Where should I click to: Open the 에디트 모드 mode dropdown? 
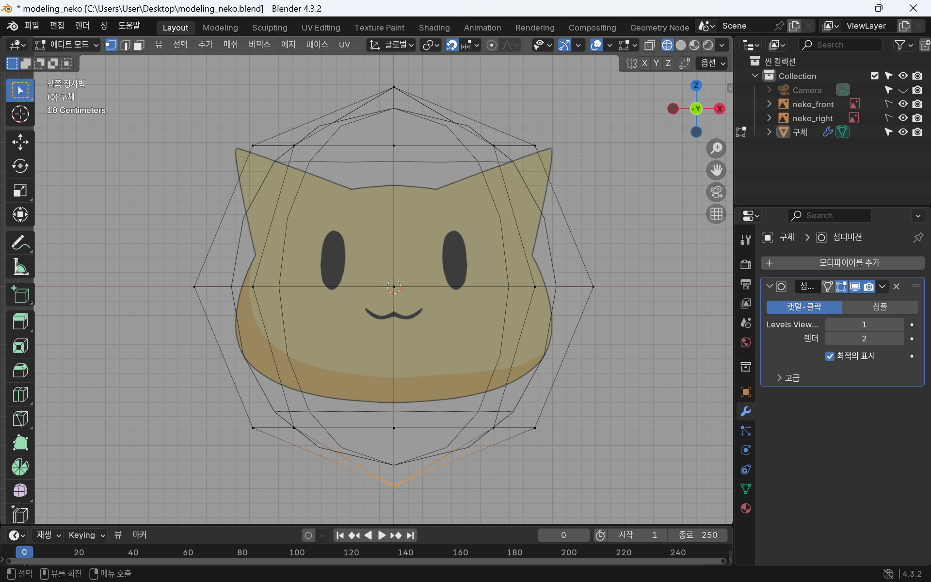(67, 45)
